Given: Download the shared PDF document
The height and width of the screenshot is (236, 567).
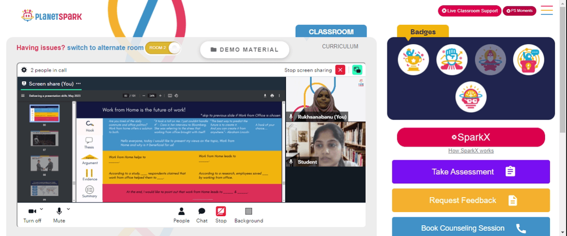Looking at the screenshot, I should coord(265,96).
